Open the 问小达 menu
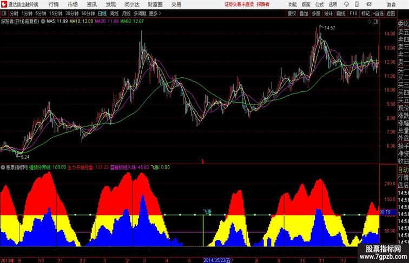This screenshot has width=409, height=263. (x=131, y=4)
